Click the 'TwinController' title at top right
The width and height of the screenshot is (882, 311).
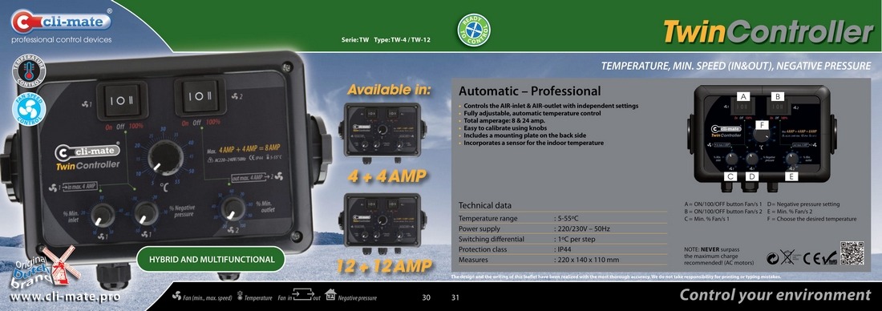tap(767, 31)
